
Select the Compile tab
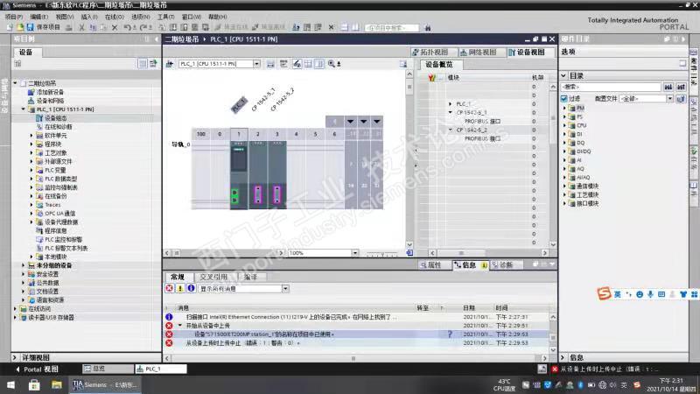point(251,277)
